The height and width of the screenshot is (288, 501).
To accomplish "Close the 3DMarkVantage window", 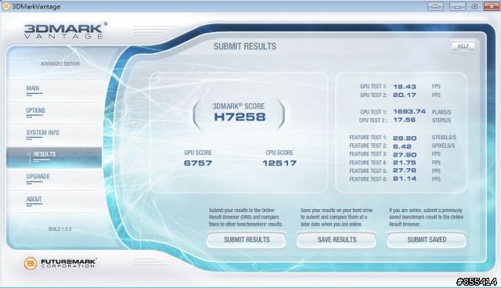I will click(492, 6).
